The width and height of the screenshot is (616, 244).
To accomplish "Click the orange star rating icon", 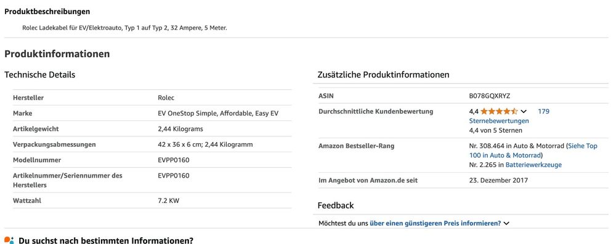I will [x=499, y=111].
